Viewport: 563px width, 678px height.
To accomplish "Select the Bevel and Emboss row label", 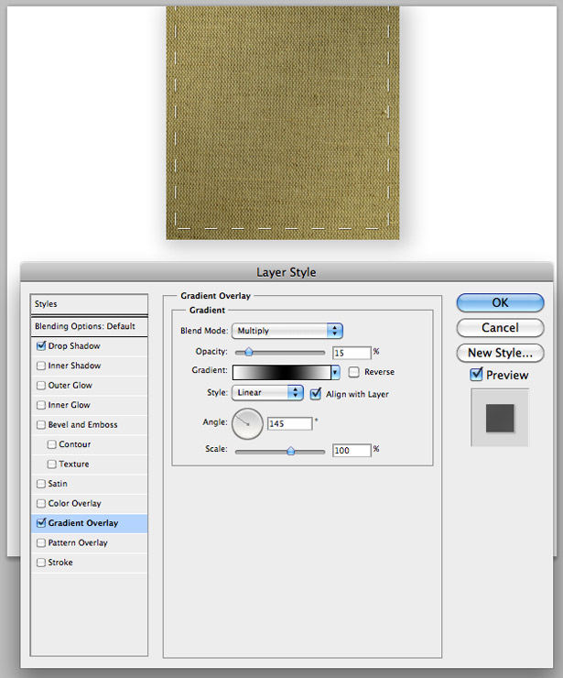I will [x=83, y=425].
